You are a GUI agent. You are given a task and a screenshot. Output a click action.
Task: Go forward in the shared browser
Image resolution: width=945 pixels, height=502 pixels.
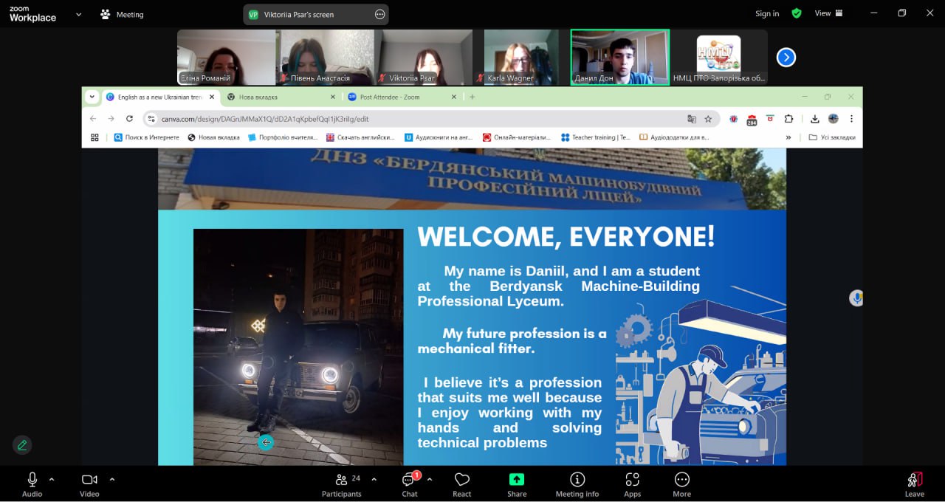click(x=111, y=119)
